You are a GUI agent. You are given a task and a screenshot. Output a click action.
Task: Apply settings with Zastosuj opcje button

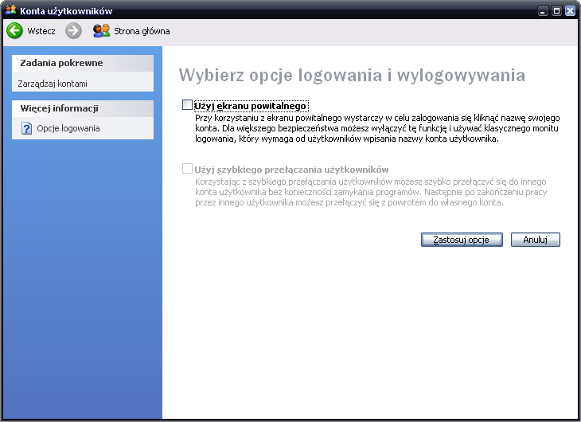point(462,240)
